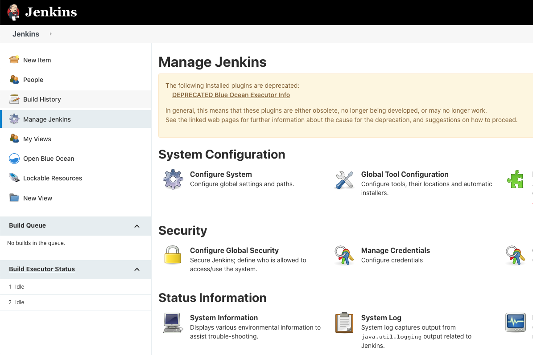Screen dimensions: 533x355
Task: Click the Configure Global Security padlock icon
Action: (x=173, y=254)
